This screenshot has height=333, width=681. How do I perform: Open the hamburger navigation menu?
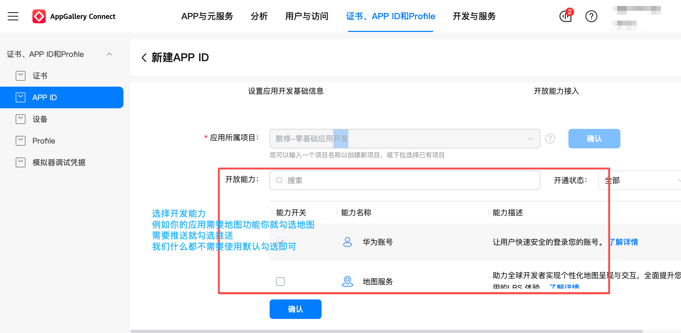coord(13,16)
